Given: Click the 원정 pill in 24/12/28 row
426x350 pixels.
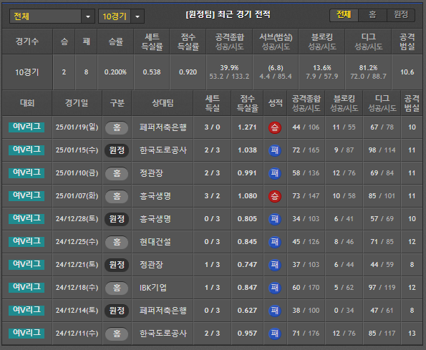Looking at the screenshot, I should pyautogui.click(x=117, y=219).
